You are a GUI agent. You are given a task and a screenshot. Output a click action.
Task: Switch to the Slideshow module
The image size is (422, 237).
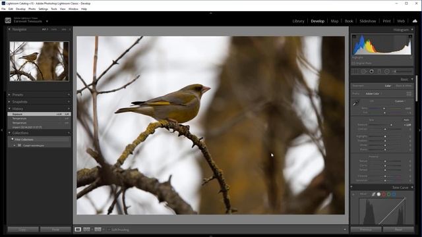368,21
